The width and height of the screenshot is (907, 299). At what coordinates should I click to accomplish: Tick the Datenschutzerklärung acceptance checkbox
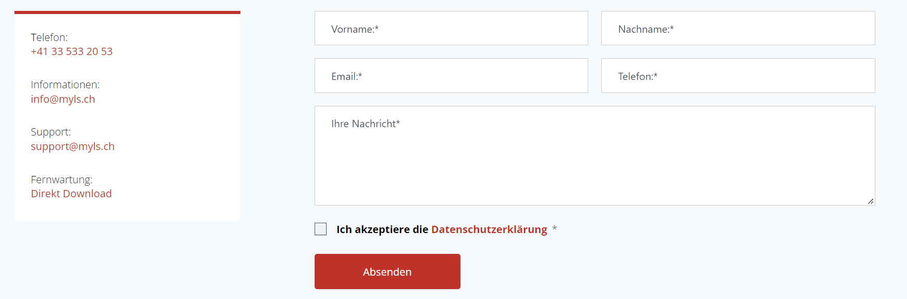click(x=321, y=229)
